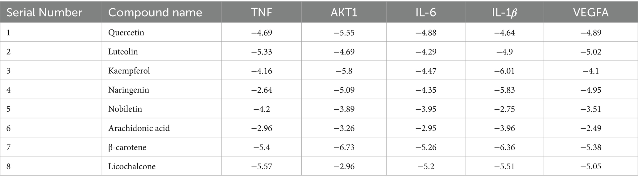Click the Nobiletin compound cell
This screenshot has width=638, height=181.
tap(125, 109)
